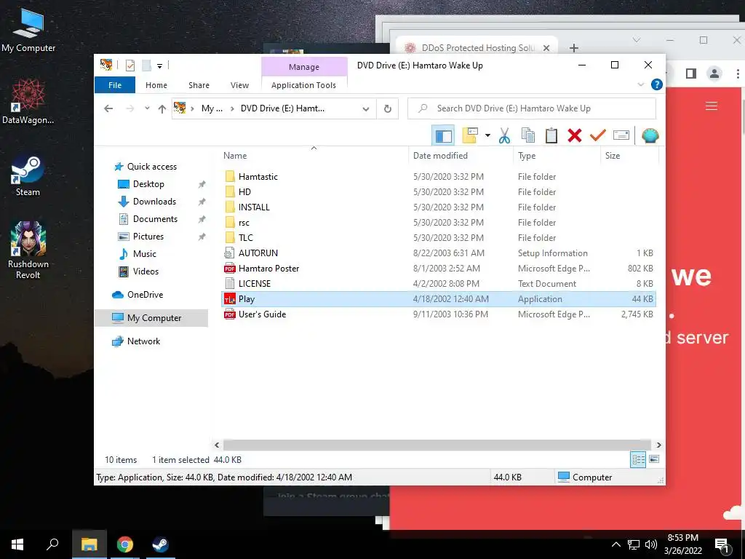Switch to Details view button in status bar
Image resolution: width=745 pixels, height=559 pixels.
pyautogui.click(x=638, y=459)
